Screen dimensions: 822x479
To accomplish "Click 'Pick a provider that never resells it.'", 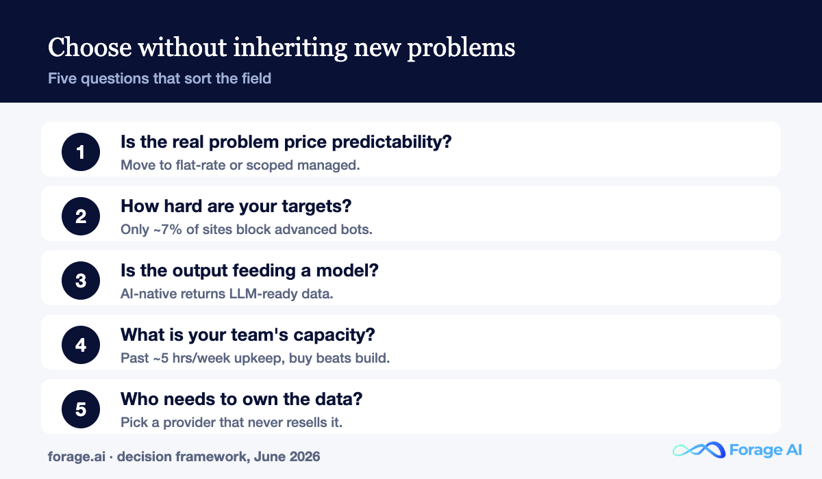I will (232, 422).
